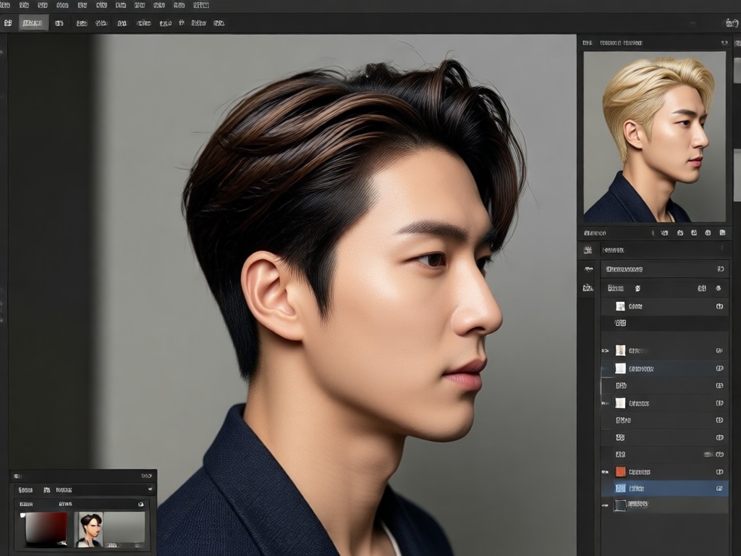Click the icon at the options bar's far right

731,22
